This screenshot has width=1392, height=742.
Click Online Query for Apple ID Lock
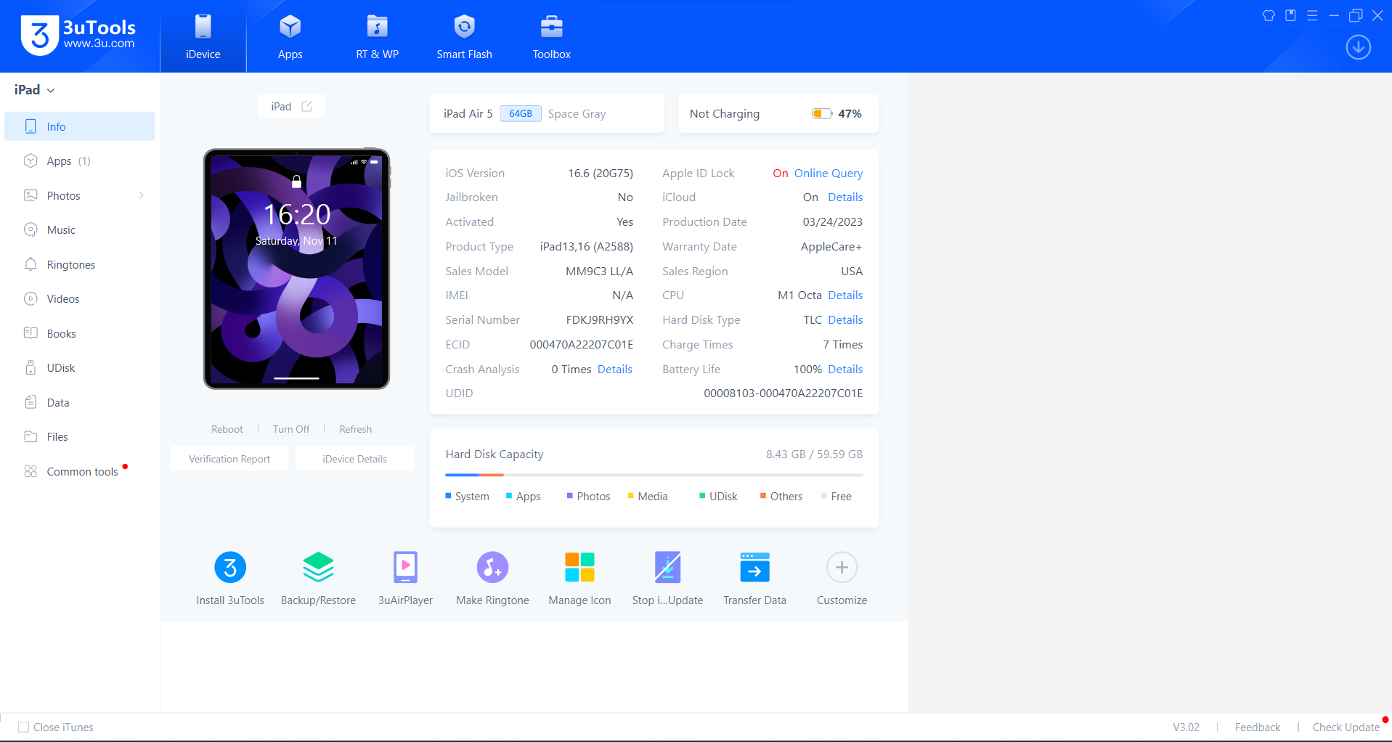point(829,174)
